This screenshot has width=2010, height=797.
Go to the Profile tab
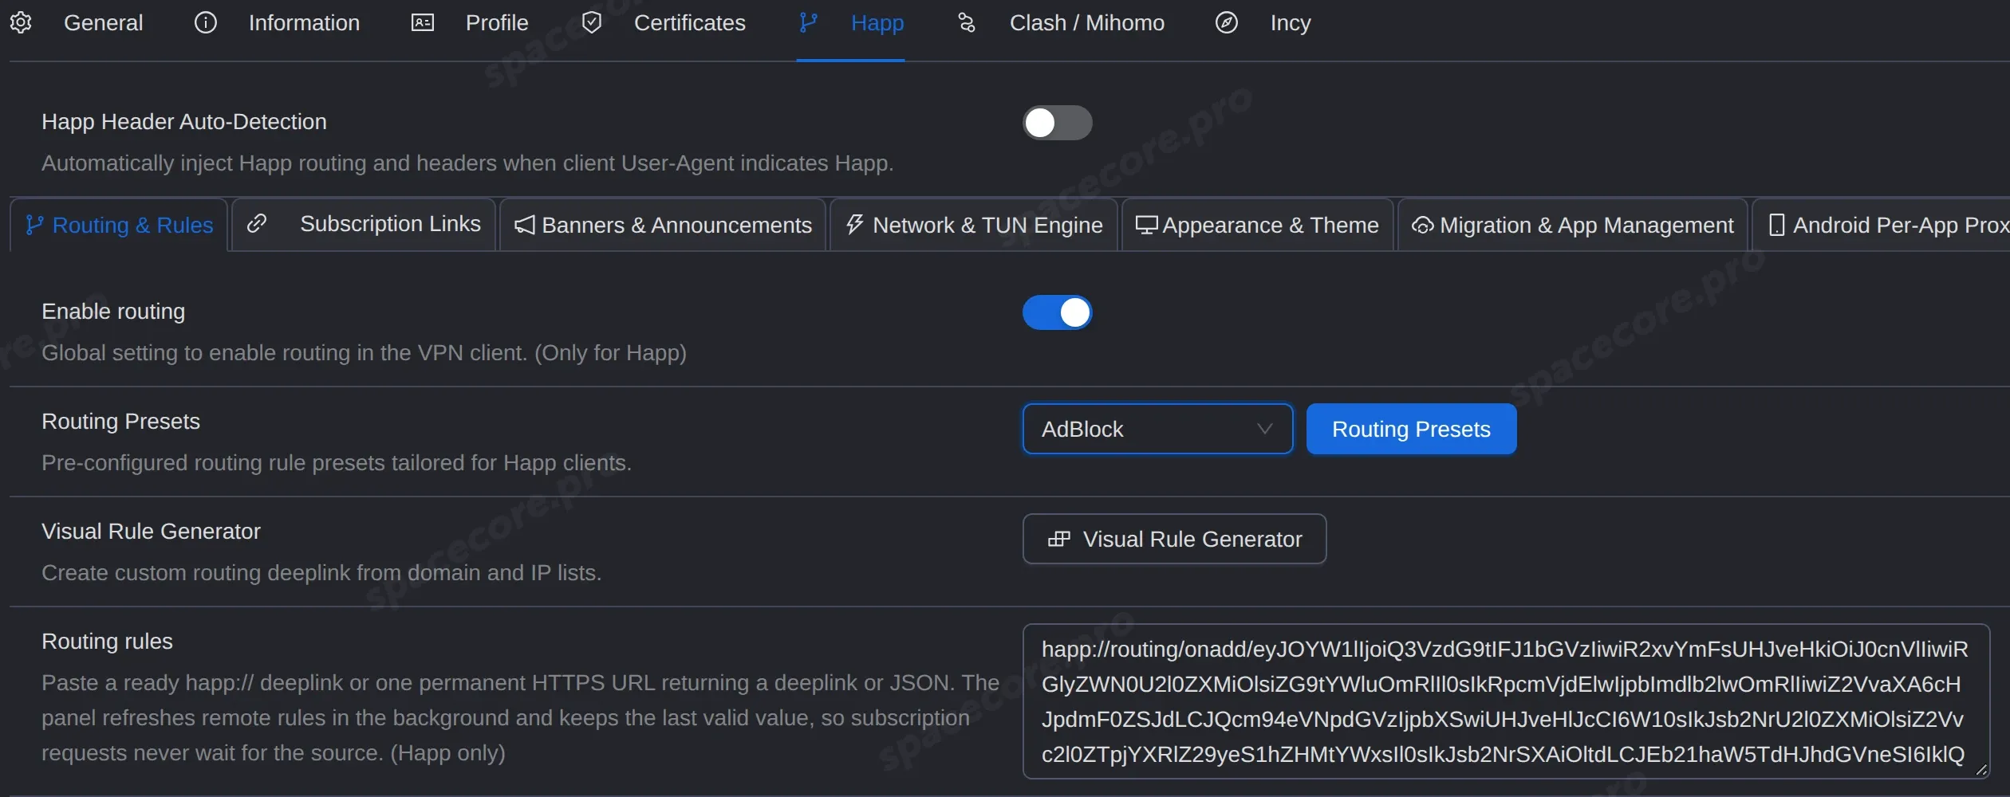469,22
